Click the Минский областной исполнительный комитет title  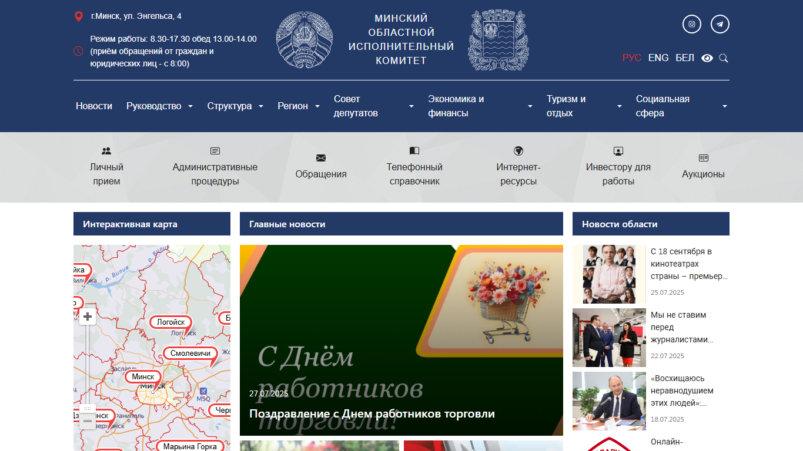click(x=401, y=39)
